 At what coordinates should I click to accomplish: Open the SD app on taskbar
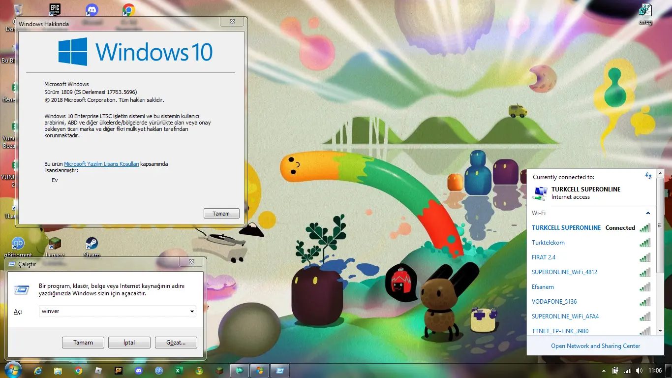pyautogui.click(x=119, y=371)
